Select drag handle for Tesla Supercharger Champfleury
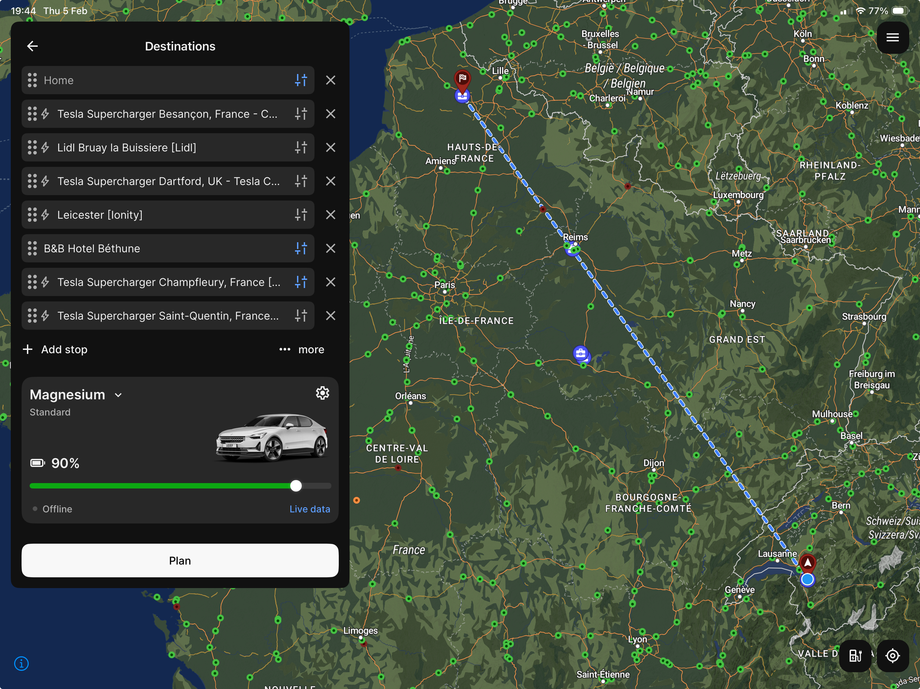The width and height of the screenshot is (920, 689). (x=32, y=282)
